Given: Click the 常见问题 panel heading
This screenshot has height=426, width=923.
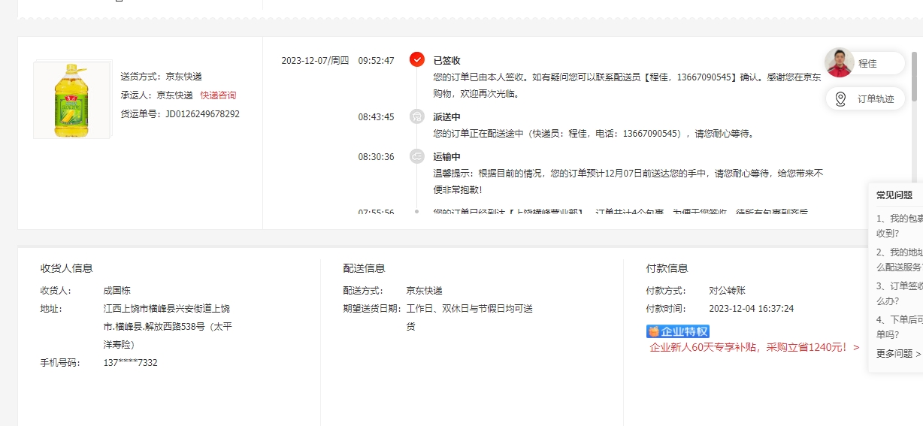Looking at the screenshot, I should pyautogui.click(x=894, y=195).
